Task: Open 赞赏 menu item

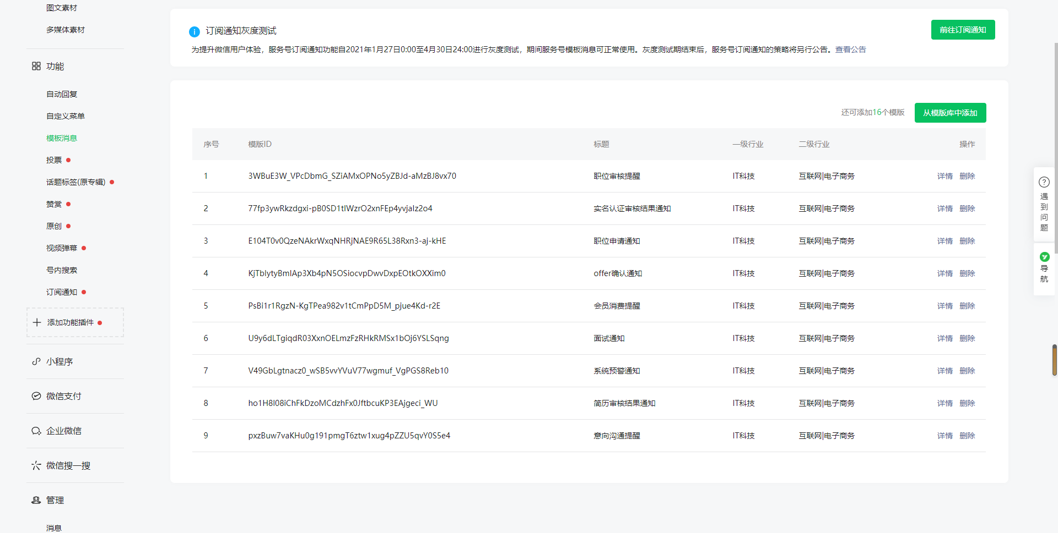Action: (x=54, y=204)
